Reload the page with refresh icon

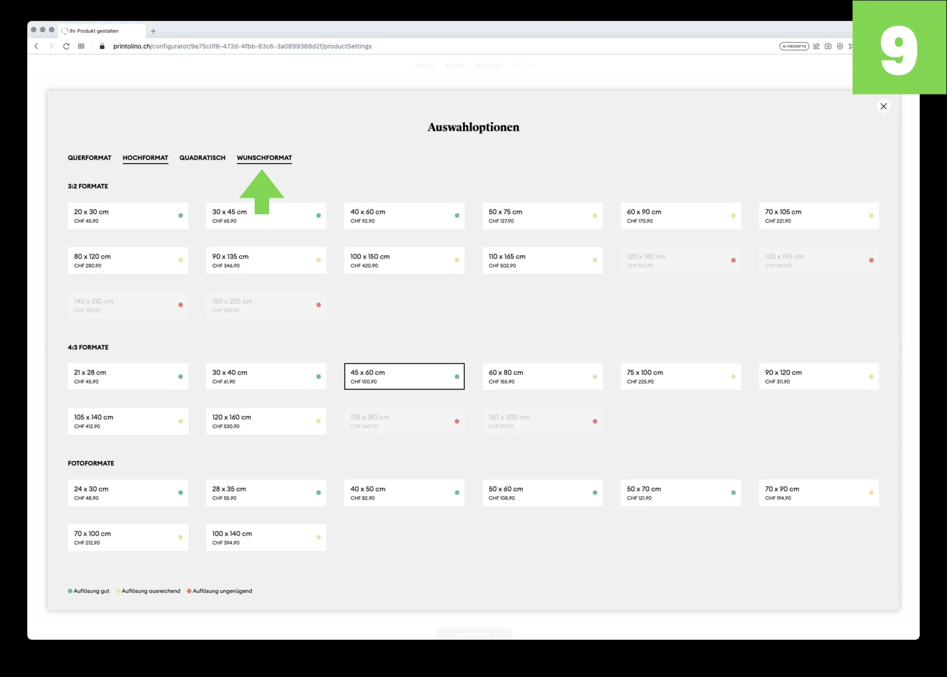tap(66, 46)
